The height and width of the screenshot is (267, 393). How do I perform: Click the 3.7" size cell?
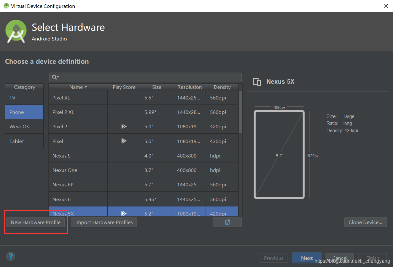pyautogui.click(x=157, y=170)
